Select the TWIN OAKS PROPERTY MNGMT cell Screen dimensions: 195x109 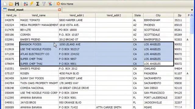point(39,83)
